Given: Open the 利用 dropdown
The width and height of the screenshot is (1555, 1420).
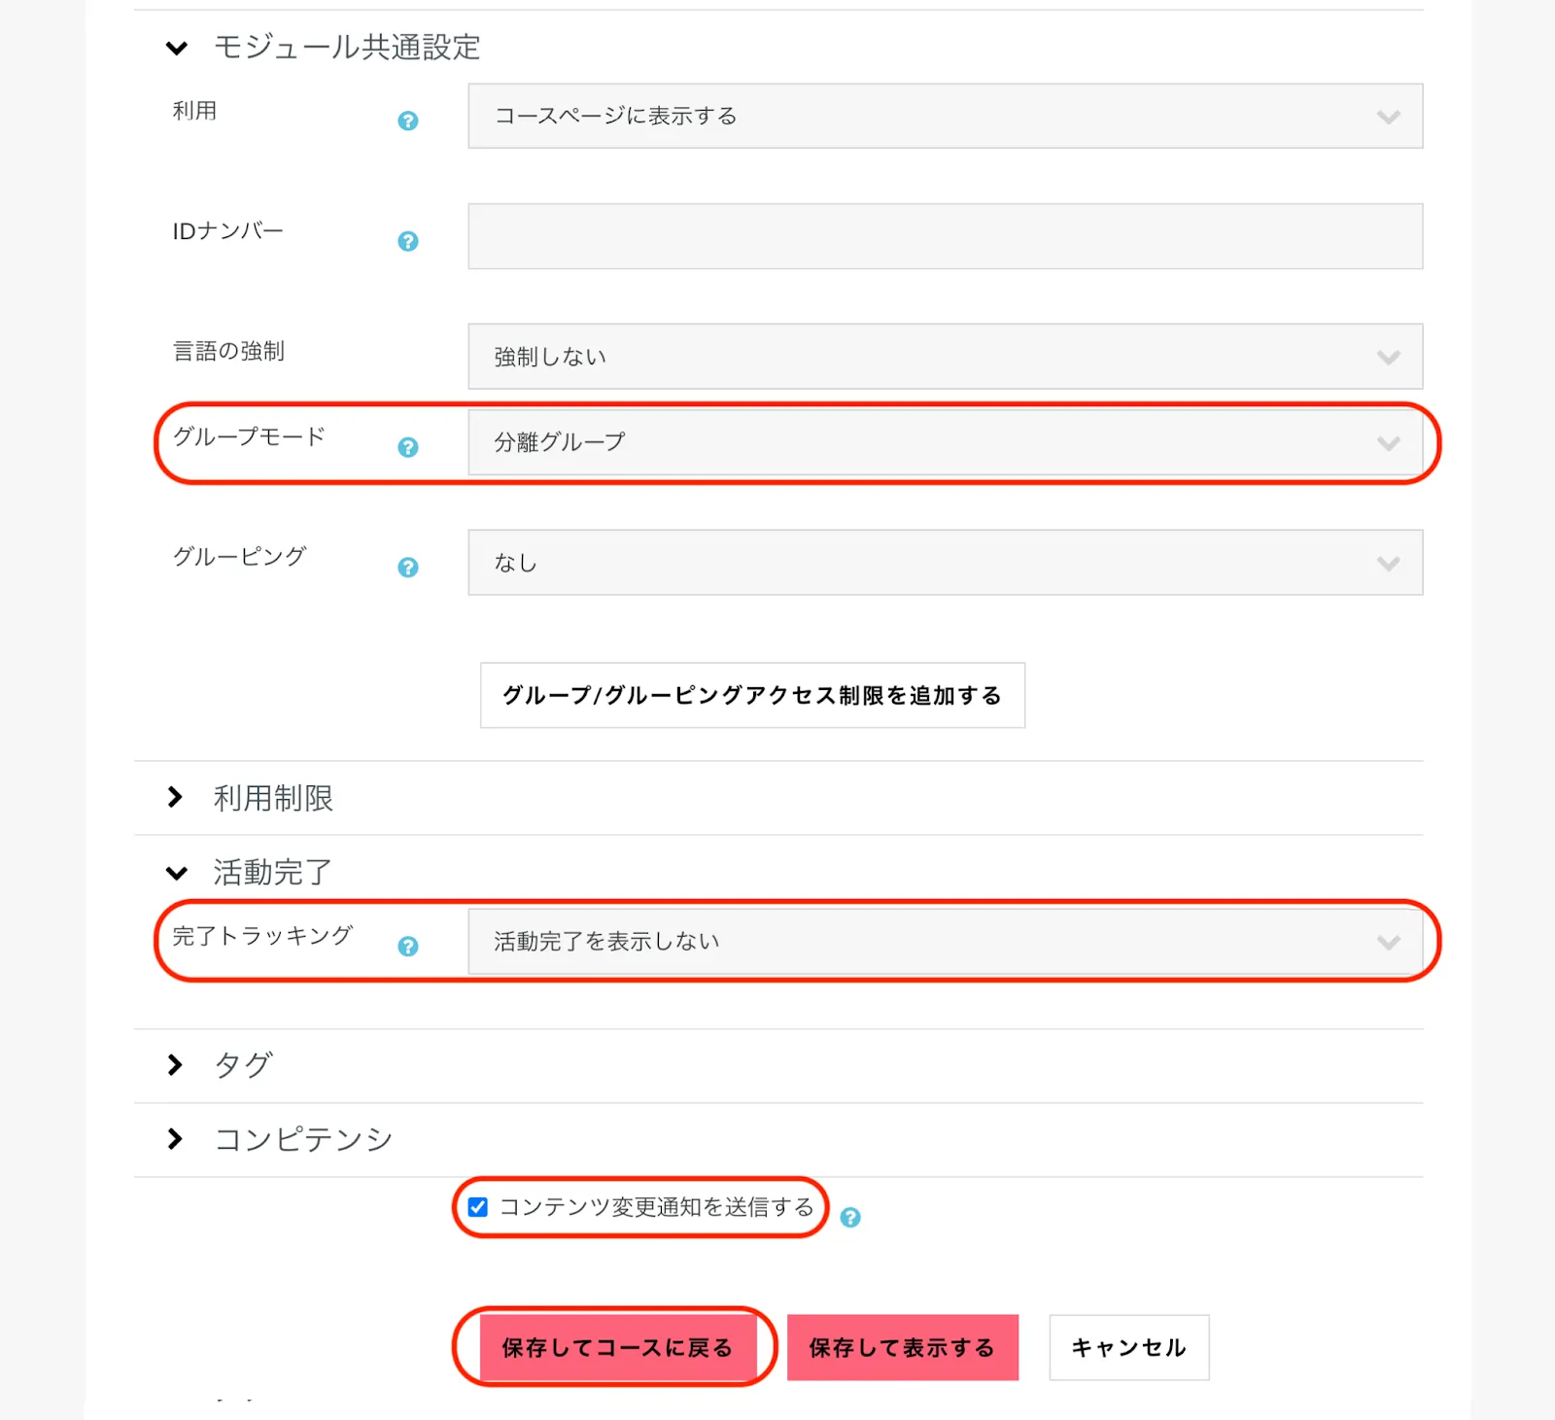Looking at the screenshot, I should coord(945,117).
